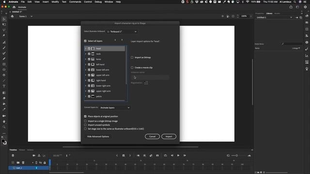310x174 pixels.
Task: Click the timeline zoom slider
Action: [237, 156]
